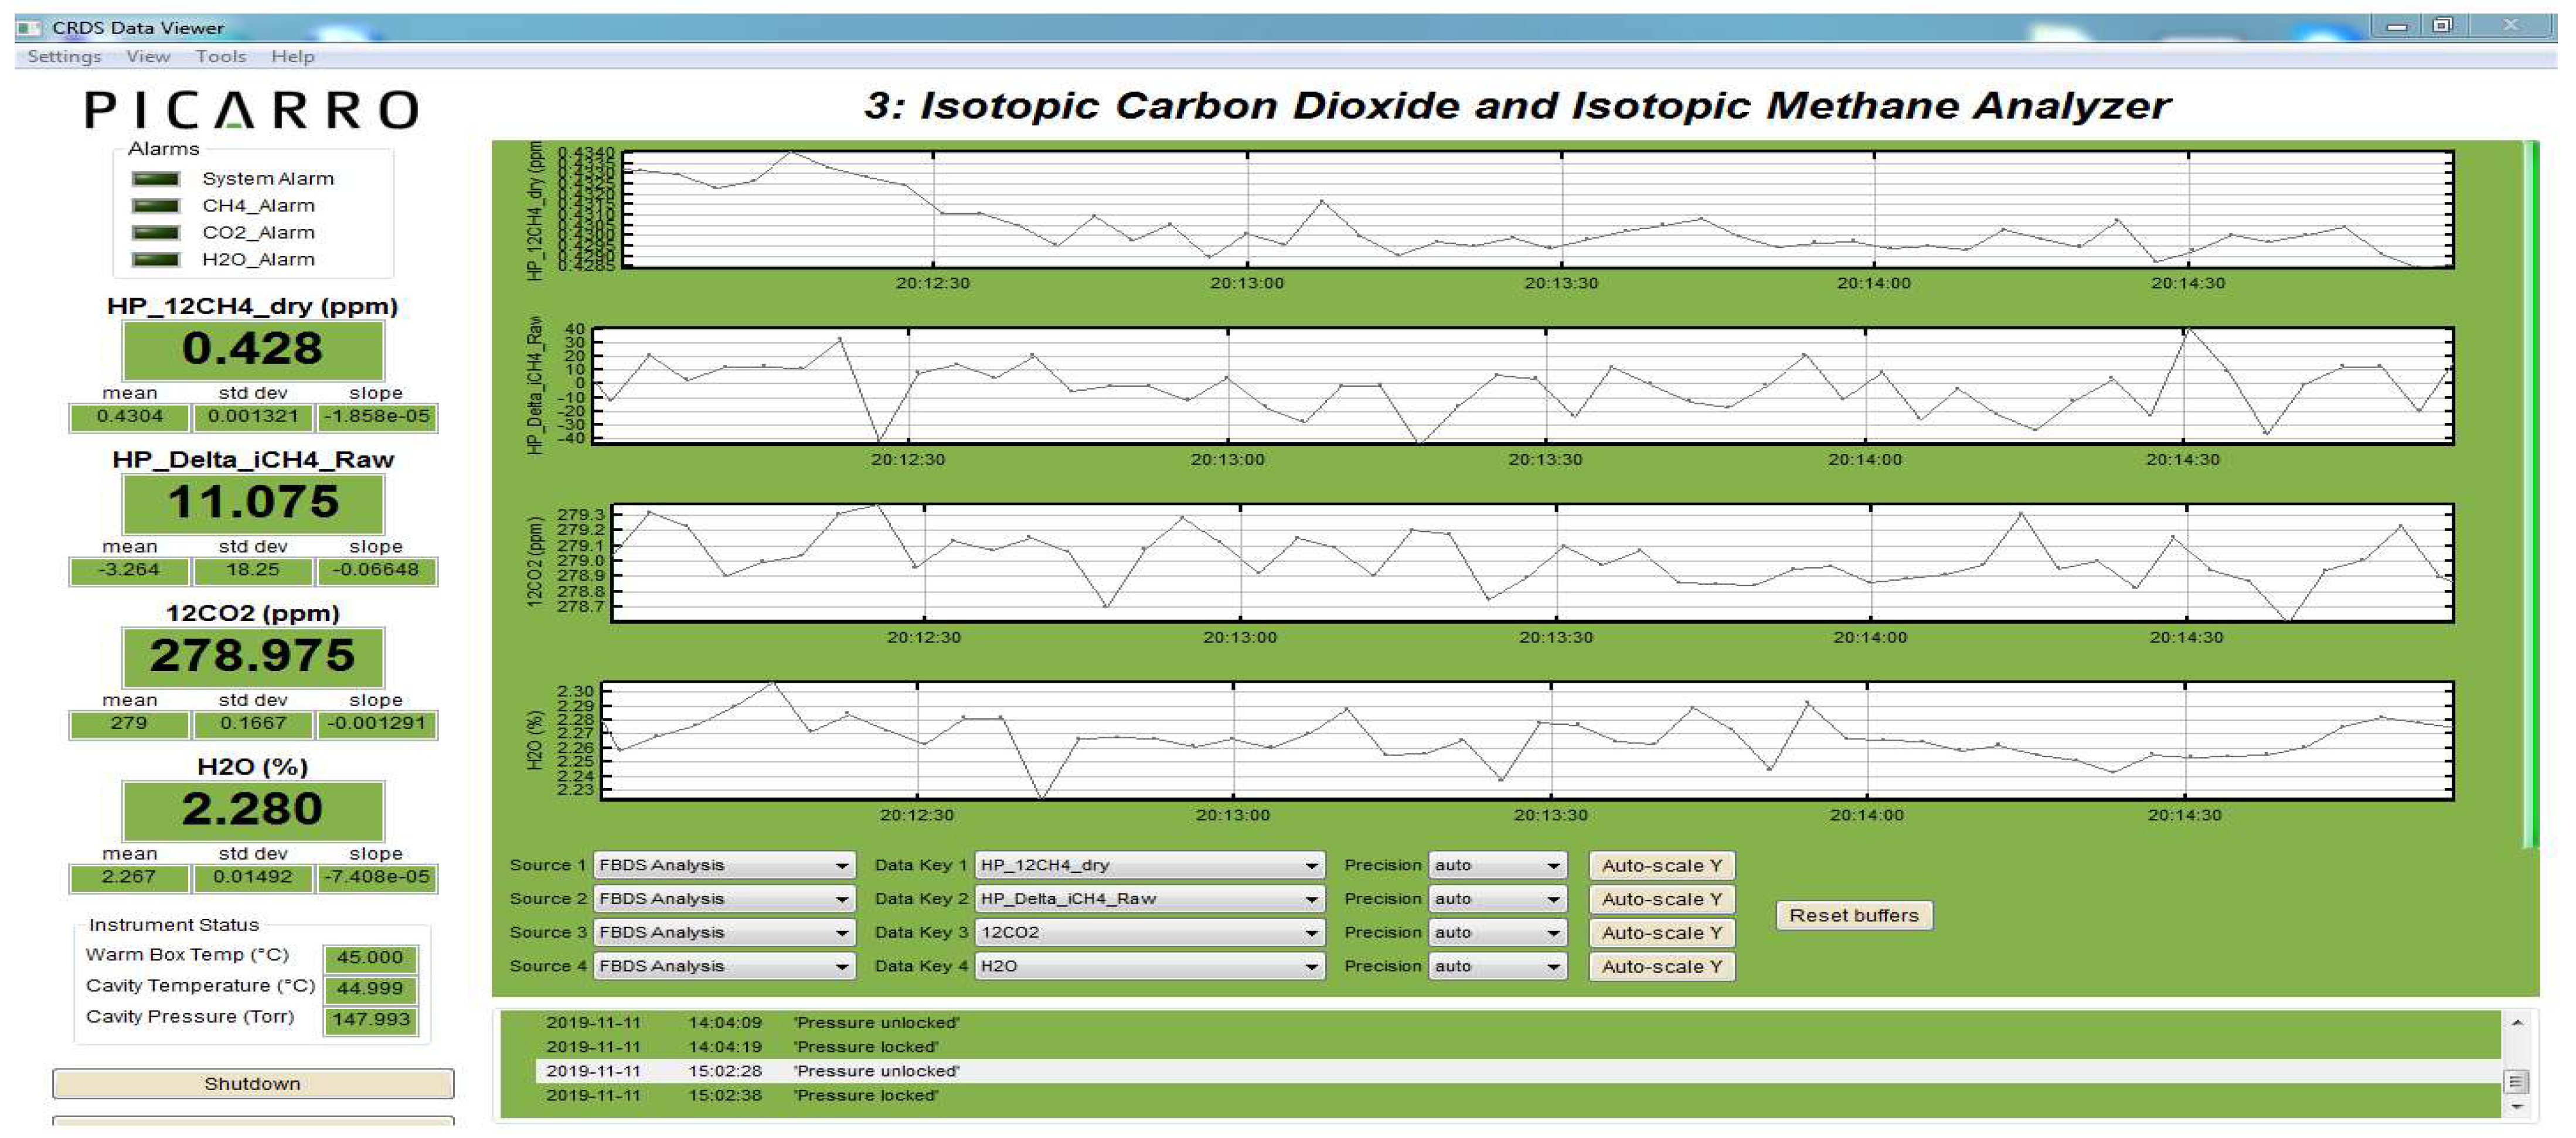The height and width of the screenshot is (1138, 2576).
Task: Open the Settings menu
Action: point(62,56)
